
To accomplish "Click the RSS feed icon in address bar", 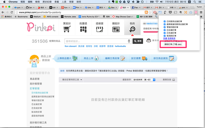I will tap(146, 12).
